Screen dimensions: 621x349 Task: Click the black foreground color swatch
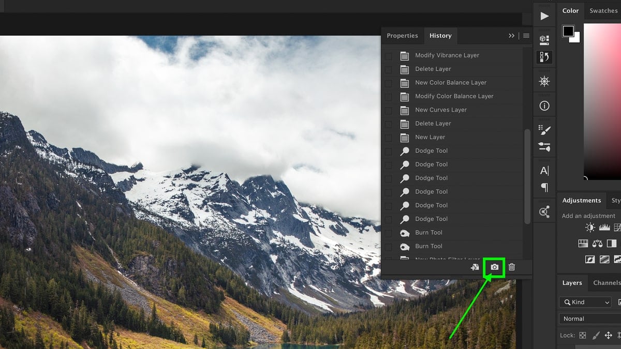(568, 31)
